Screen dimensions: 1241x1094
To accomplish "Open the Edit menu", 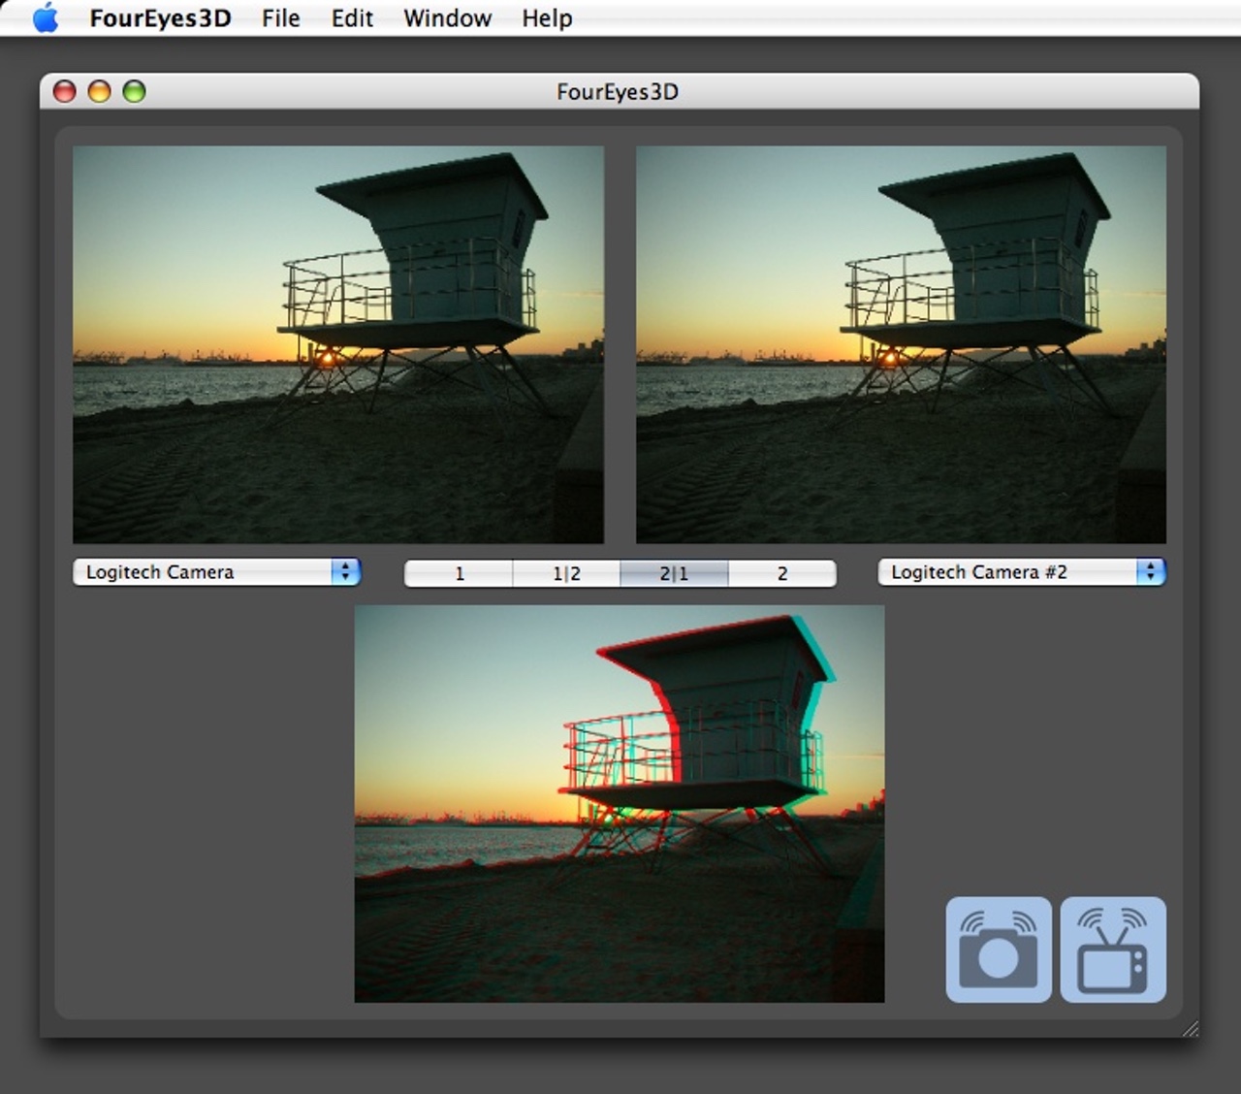I will tap(352, 18).
